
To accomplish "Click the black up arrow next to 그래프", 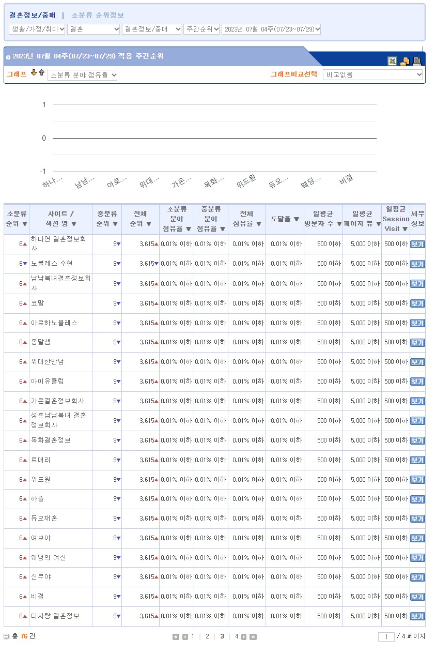I will [x=41, y=73].
